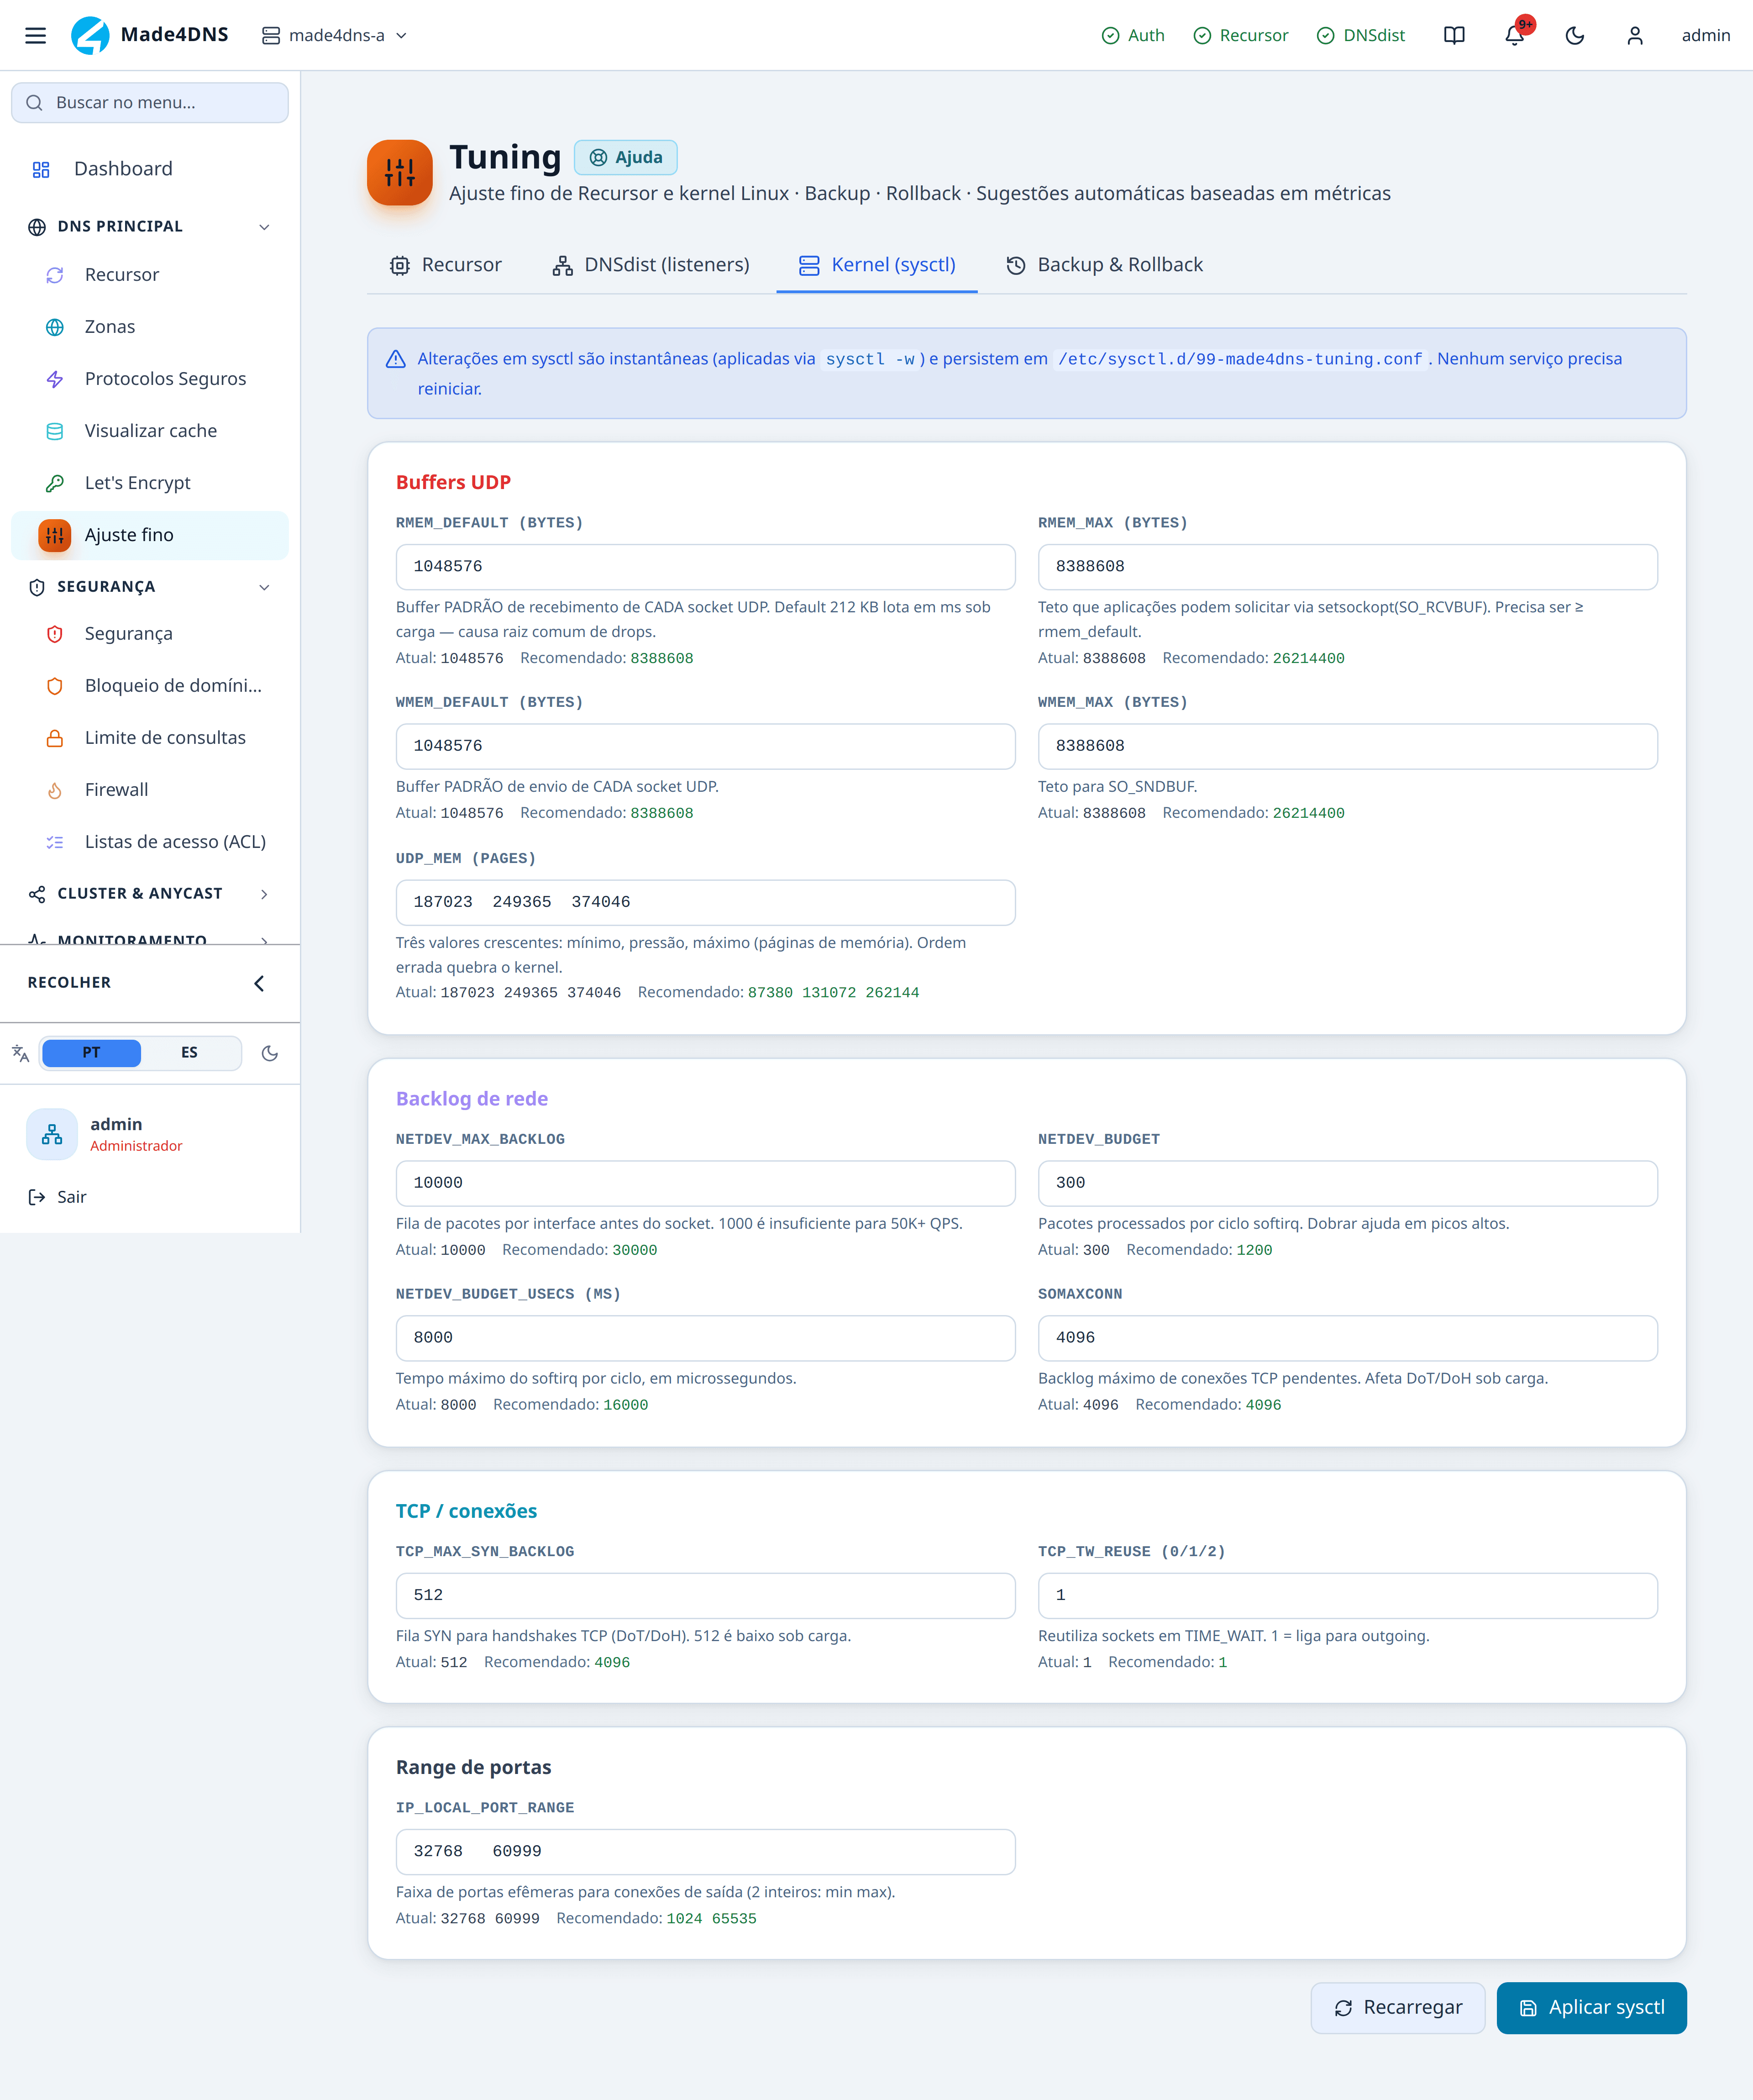The height and width of the screenshot is (2100, 1753).
Task: Open the documentation book icon
Action: [1454, 35]
